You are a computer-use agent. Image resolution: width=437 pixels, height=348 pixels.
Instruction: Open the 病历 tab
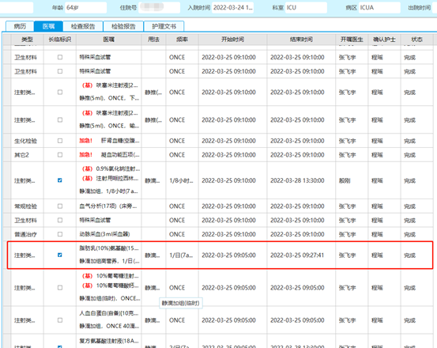tap(20, 26)
